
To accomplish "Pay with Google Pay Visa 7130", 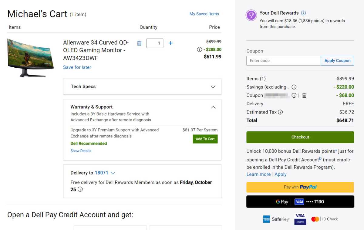I will pos(300,202).
